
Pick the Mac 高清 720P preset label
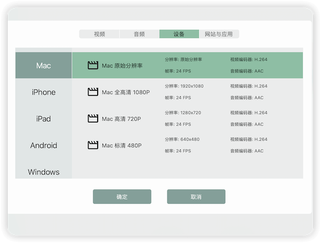121,119
